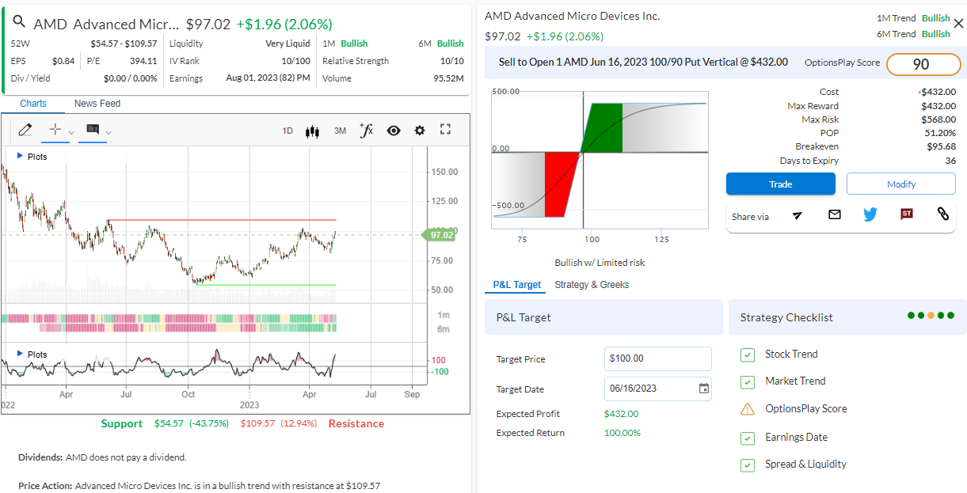The image size is (967, 493).
Task: Click the green support line on chart
Action: (x=265, y=285)
